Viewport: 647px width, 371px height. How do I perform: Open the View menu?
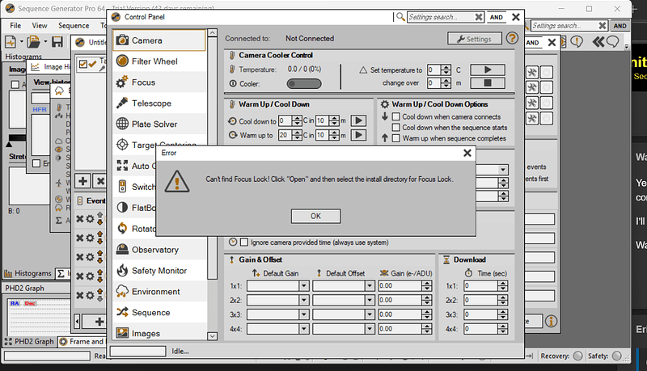(40, 26)
